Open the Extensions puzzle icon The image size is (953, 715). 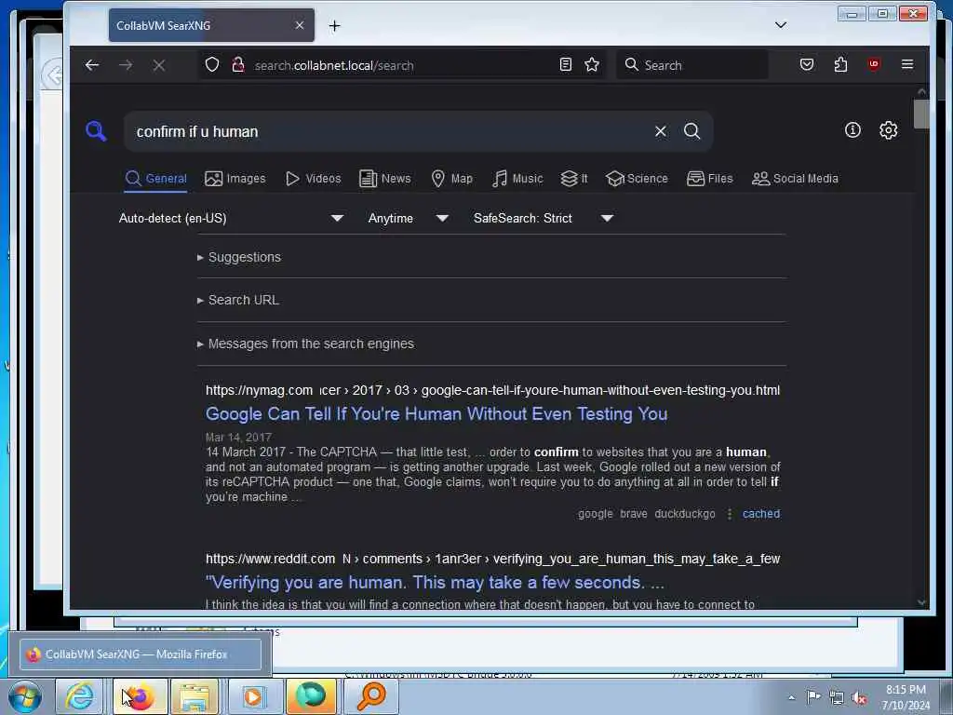[x=840, y=64]
